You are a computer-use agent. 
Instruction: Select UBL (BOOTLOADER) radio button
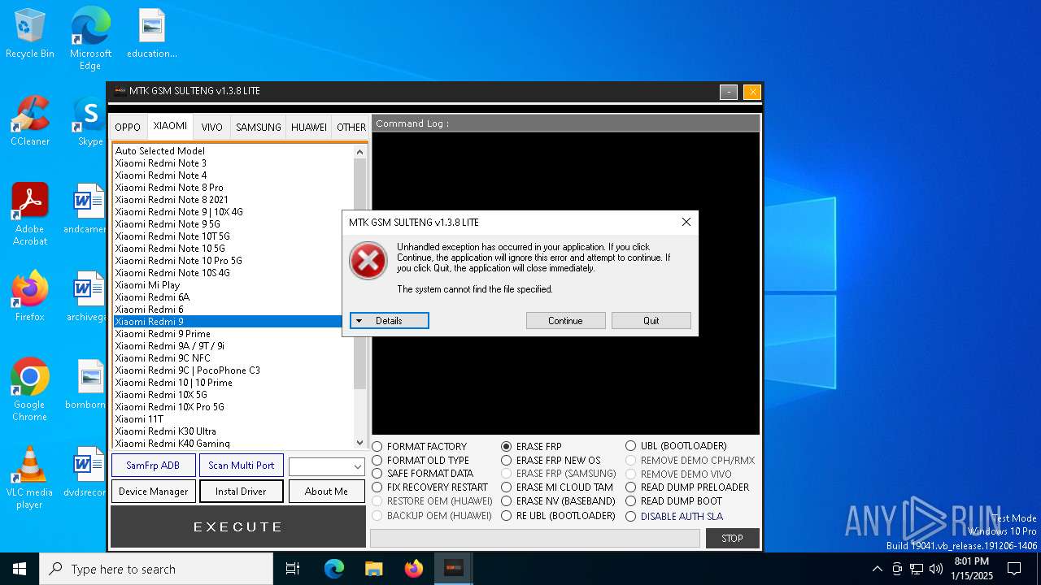click(x=677, y=446)
